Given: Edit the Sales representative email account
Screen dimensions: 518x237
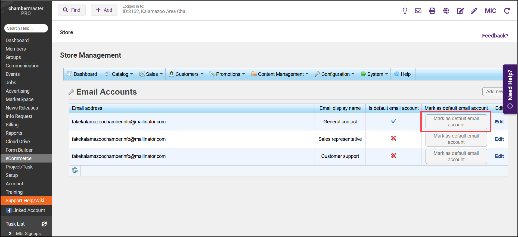Looking at the screenshot, I should (x=499, y=139).
